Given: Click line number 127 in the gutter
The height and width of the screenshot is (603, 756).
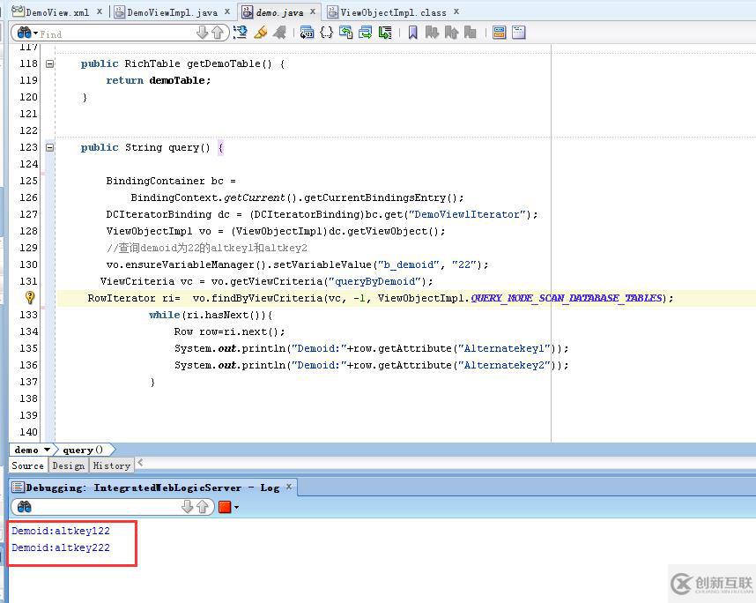Looking at the screenshot, I should click(x=28, y=214).
